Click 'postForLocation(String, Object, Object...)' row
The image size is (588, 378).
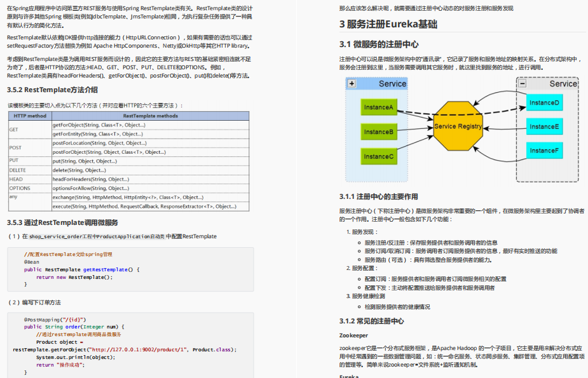[151, 143]
